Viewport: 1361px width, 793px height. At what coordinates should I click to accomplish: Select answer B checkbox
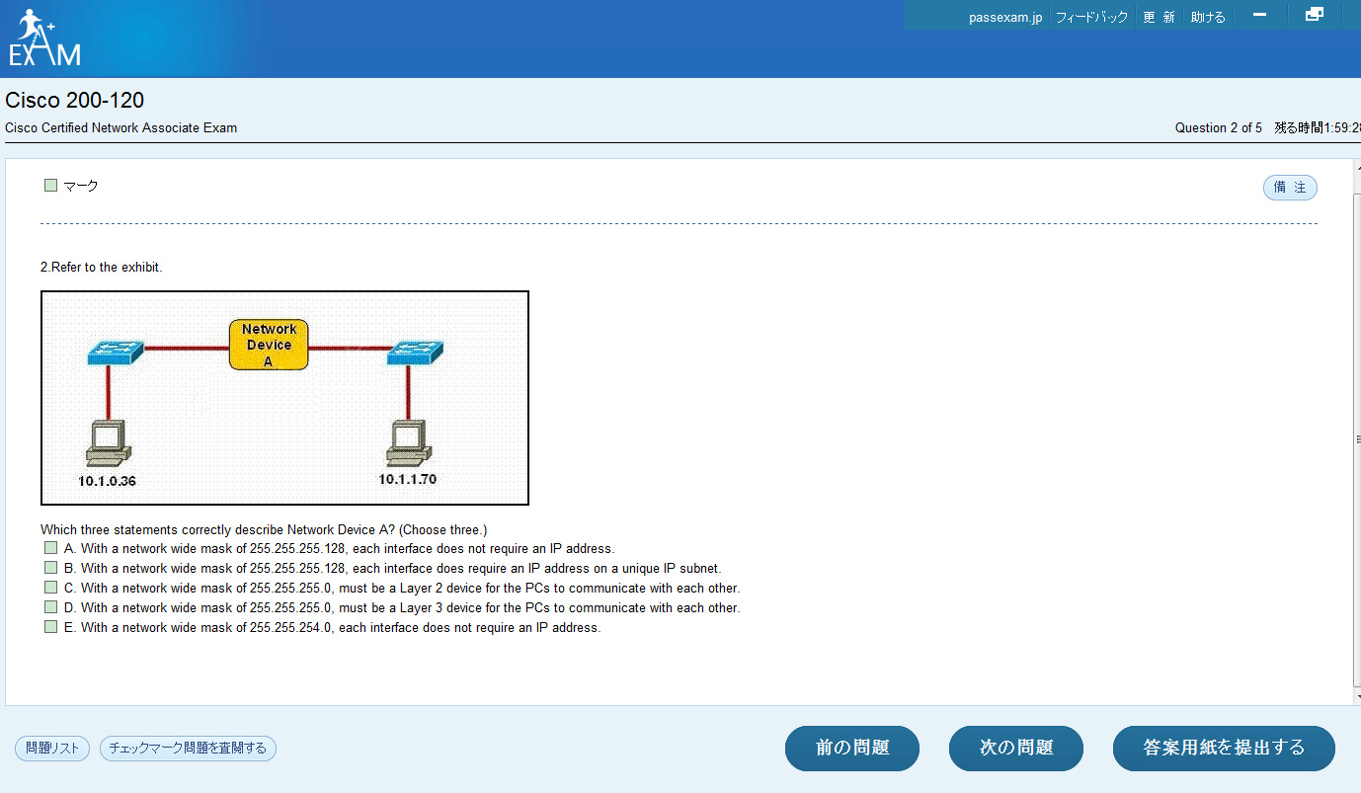click(x=51, y=568)
